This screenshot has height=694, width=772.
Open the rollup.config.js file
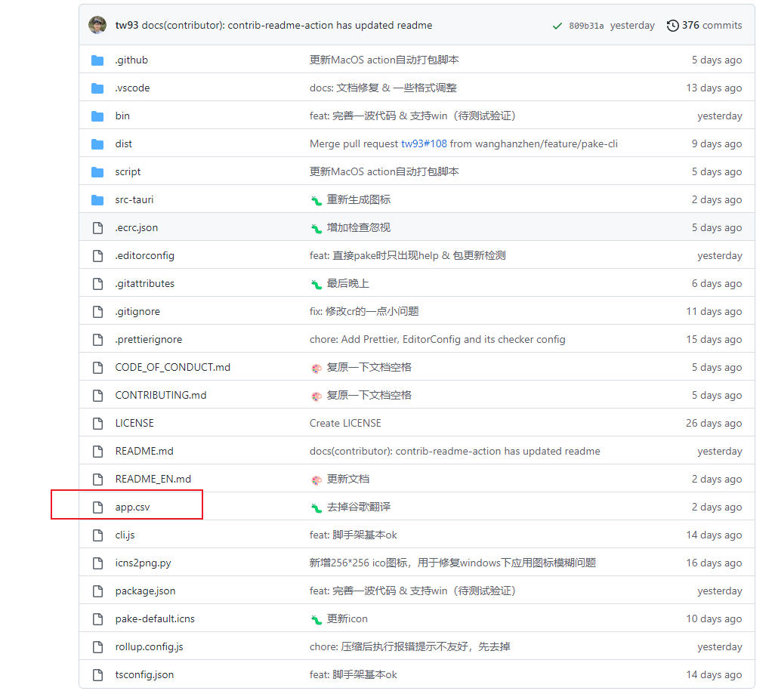coord(149,647)
